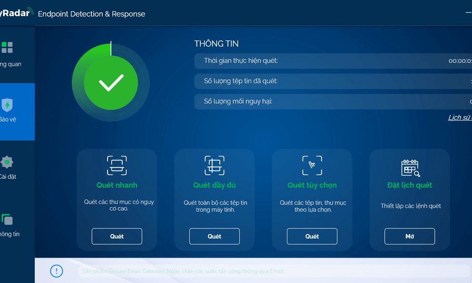Click the Quét đầy đủ full scan icon
472x283 pixels.
pyautogui.click(x=214, y=166)
